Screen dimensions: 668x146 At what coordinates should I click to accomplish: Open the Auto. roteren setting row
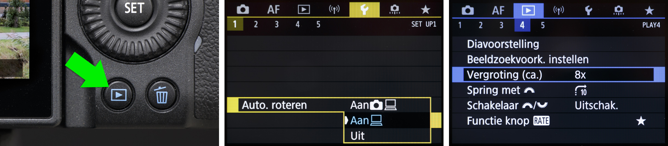(x=274, y=105)
